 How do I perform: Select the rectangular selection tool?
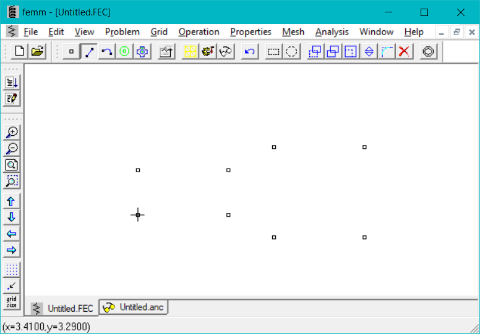(273, 51)
